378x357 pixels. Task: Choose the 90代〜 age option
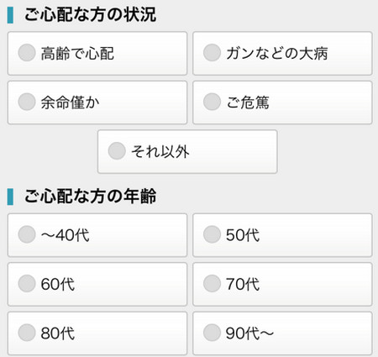point(282,333)
